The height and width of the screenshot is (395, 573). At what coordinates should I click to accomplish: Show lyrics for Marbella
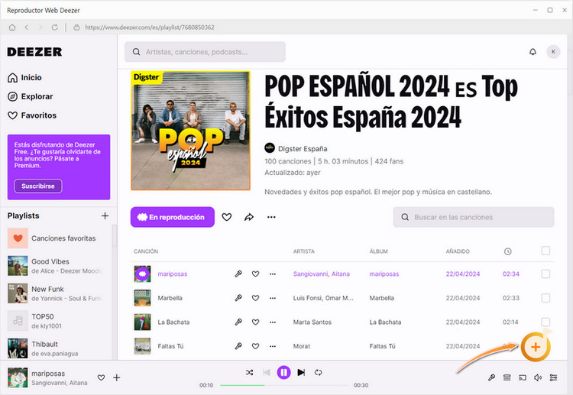(238, 298)
